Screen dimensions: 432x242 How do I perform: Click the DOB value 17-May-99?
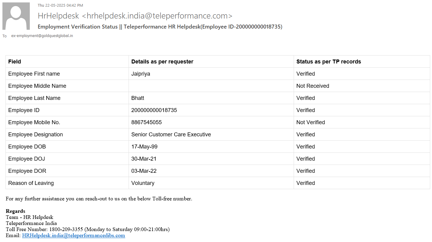pyautogui.click(x=144, y=147)
